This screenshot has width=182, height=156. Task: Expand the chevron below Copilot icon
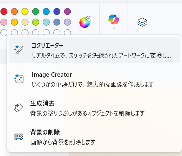114,28
